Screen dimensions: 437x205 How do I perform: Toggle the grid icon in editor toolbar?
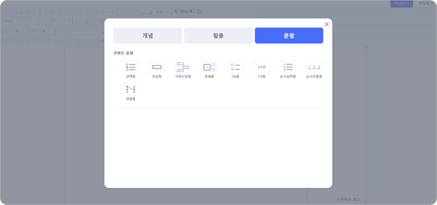click(x=199, y=12)
